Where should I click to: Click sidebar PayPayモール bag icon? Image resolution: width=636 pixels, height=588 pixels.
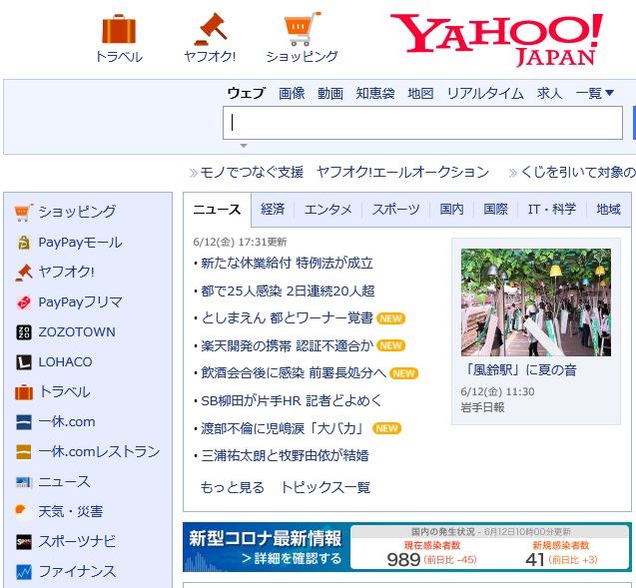24,243
